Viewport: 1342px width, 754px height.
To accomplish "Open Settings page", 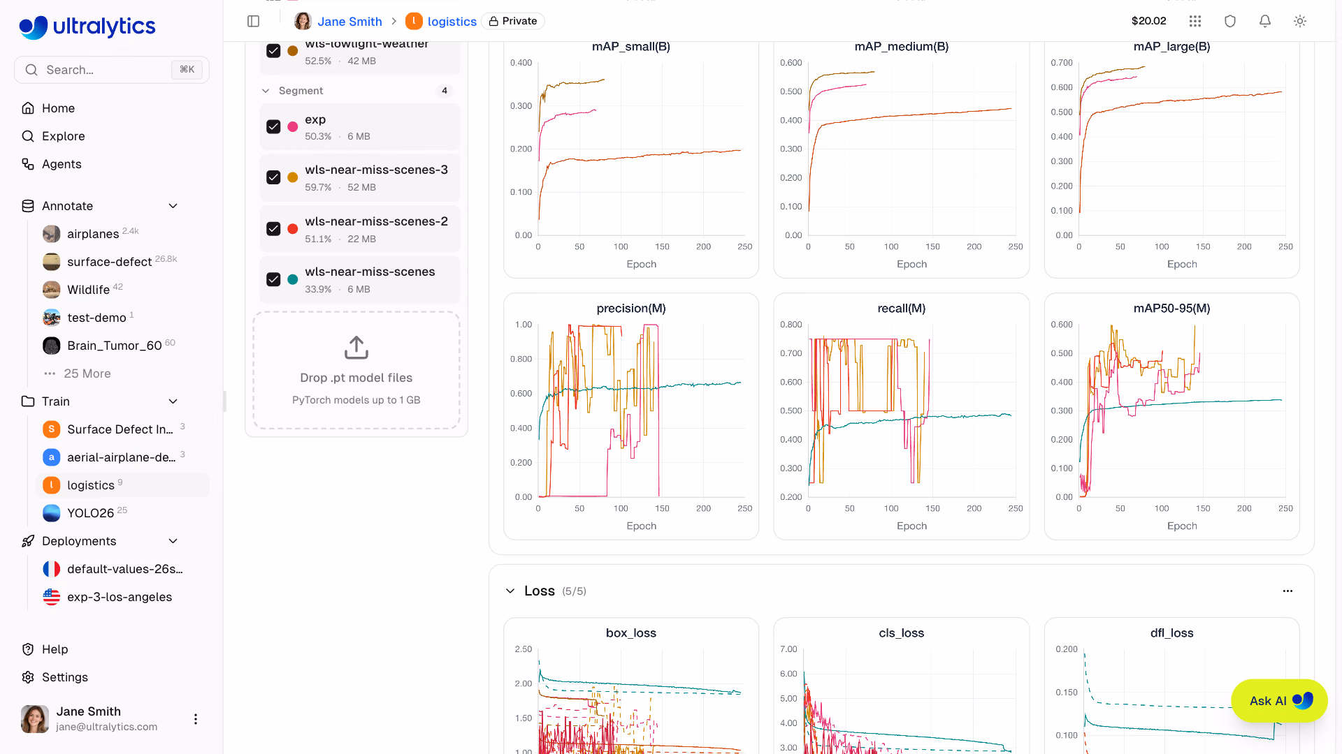I will tap(64, 677).
